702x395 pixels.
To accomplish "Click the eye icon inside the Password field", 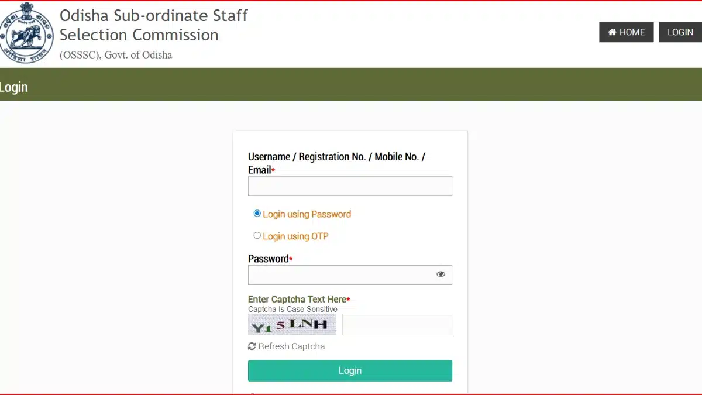I will [441, 273].
